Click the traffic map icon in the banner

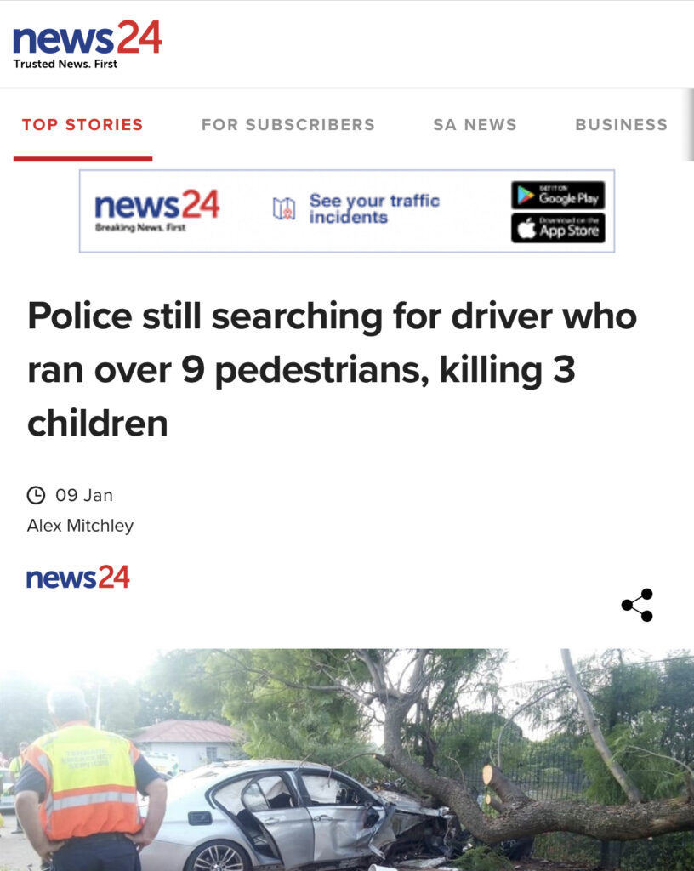[284, 208]
